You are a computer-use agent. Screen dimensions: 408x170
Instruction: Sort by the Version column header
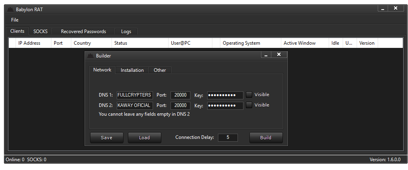pos(367,43)
